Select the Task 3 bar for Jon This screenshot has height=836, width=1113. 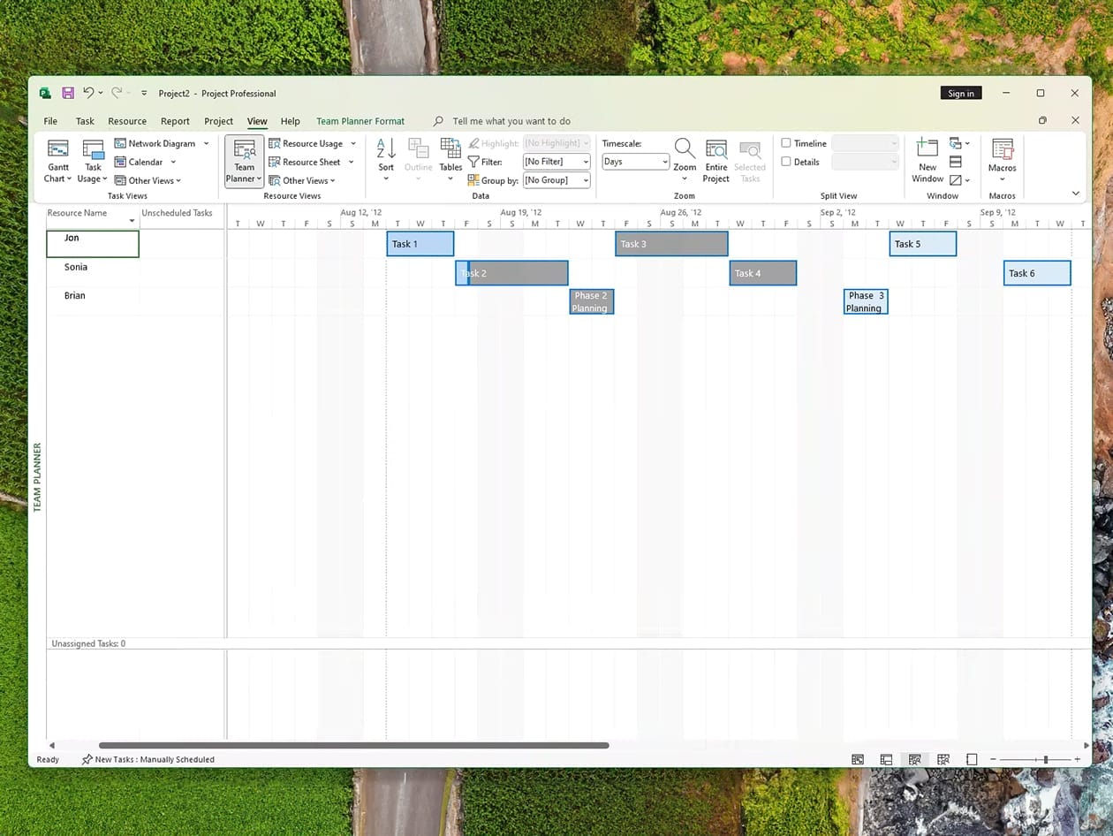point(671,244)
